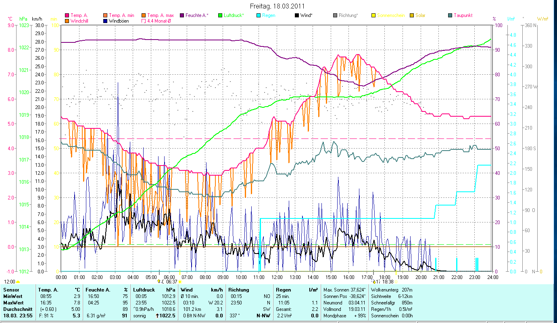557x323 pixels.
Task: Click the Regen cyan legend square
Action: tap(259, 16)
